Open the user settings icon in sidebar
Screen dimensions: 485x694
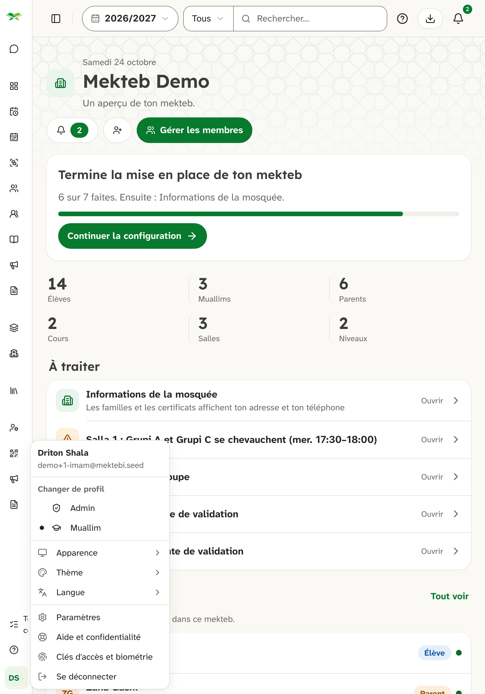(14, 428)
